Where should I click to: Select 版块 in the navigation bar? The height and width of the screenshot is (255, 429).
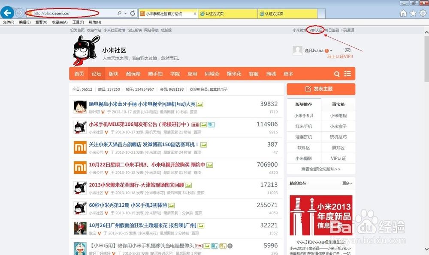pyautogui.click(x=114, y=74)
